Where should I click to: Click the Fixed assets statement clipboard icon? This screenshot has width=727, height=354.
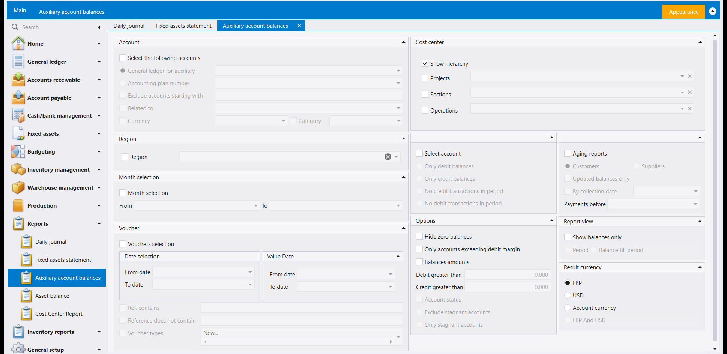pyautogui.click(x=26, y=259)
